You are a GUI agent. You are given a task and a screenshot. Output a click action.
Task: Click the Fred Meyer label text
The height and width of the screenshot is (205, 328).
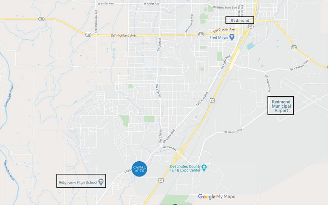pos(219,37)
